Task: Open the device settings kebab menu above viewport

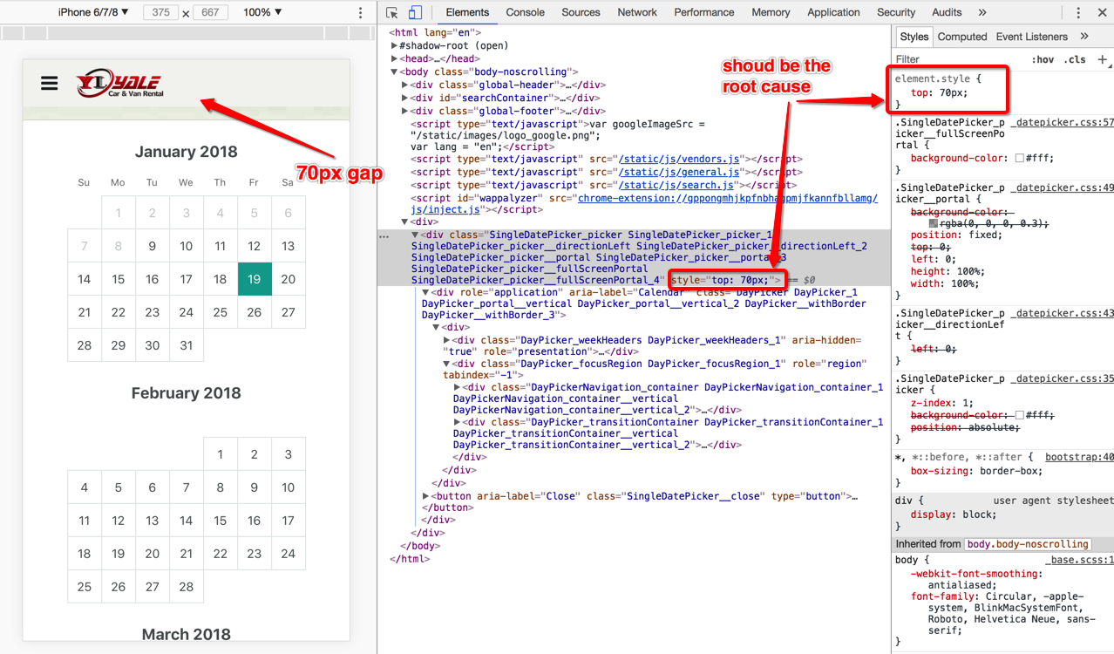Action: (360, 12)
